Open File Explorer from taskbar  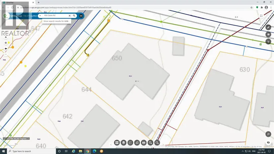point(80,151)
